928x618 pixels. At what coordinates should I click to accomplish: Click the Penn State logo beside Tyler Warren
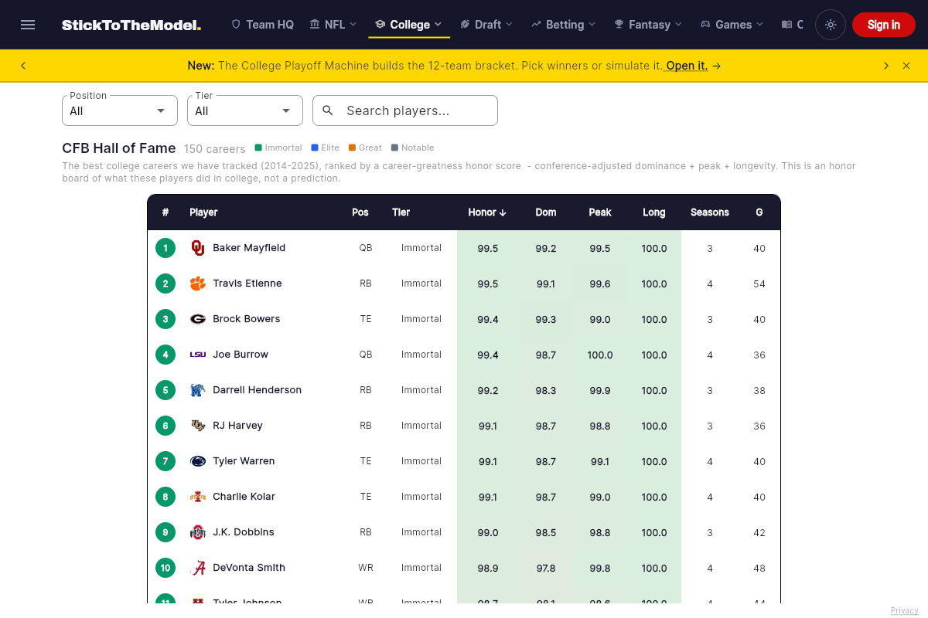click(198, 461)
